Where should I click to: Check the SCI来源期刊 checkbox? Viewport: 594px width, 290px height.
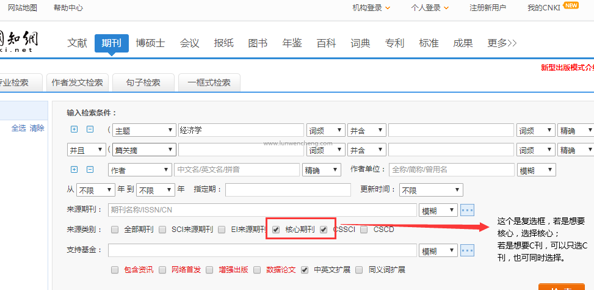coord(162,230)
